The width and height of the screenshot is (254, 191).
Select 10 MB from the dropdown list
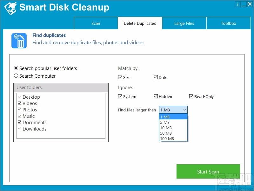coord(173,128)
